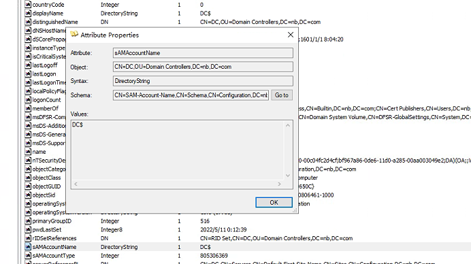Screen dimensions: 471x264
Task: Click the Values list scroll down arrow
Action: pyautogui.click(x=288, y=176)
